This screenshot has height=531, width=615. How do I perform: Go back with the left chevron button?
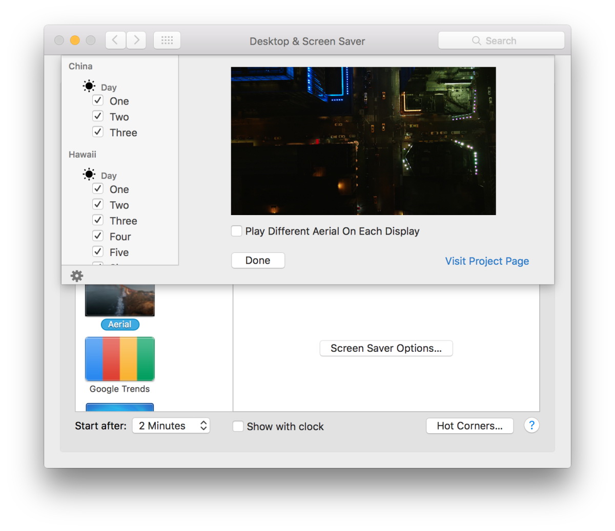pos(115,40)
